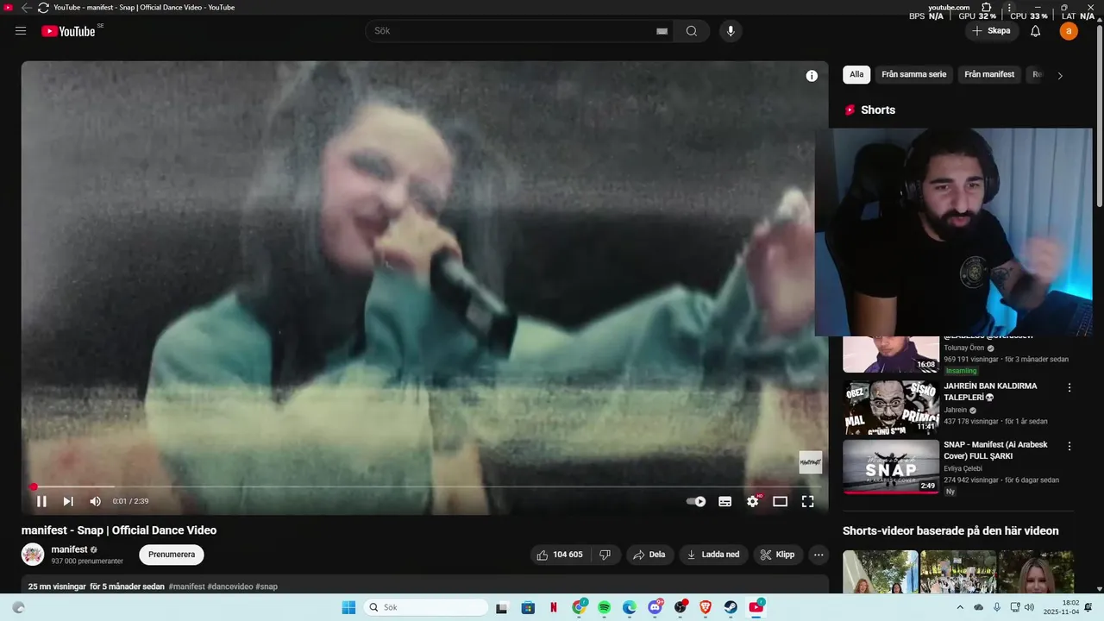The image size is (1104, 621).
Task: Click the manifest channel watermark in the video
Action: pyautogui.click(x=810, y=462)
